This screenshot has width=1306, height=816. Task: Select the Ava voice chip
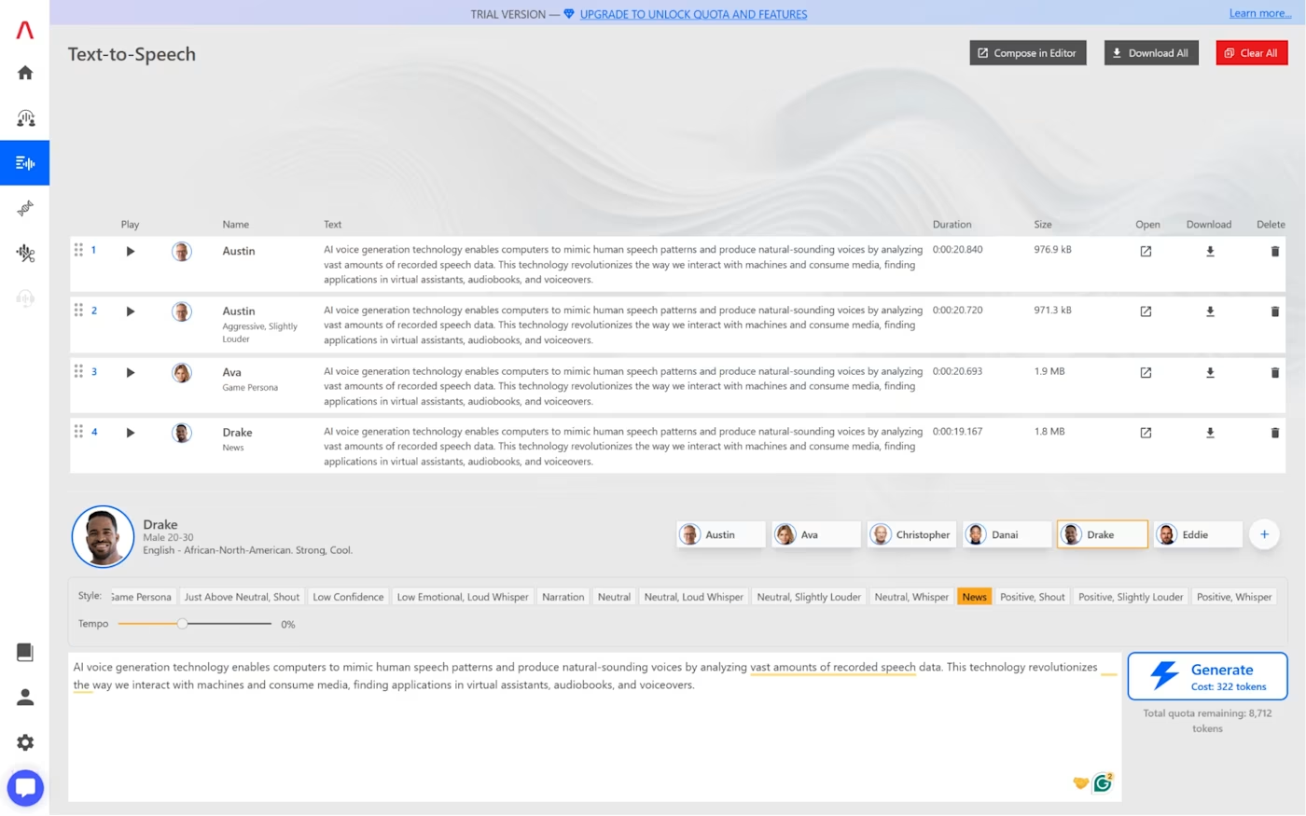point(815,534)
